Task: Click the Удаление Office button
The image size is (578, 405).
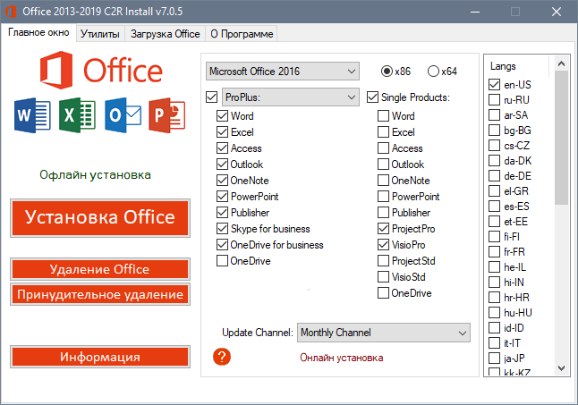Action: [100, 269]
